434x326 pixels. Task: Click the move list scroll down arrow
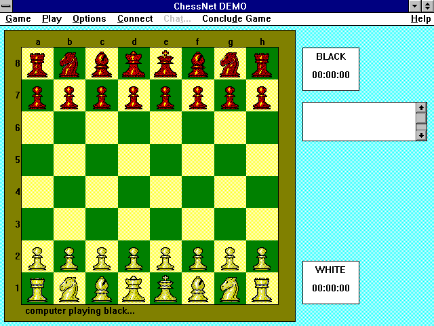point(421,136)
